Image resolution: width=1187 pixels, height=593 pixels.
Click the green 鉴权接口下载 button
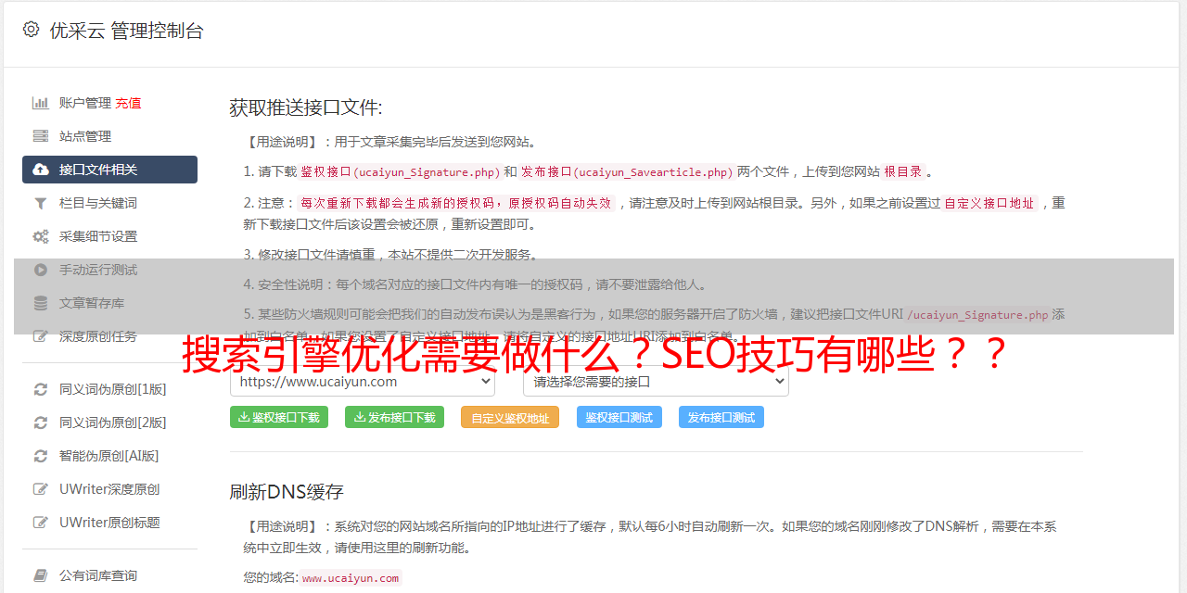pyautogui.click(x=279, y=417)
